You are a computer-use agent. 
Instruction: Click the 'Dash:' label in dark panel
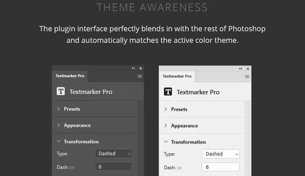[x=63, y=167]
